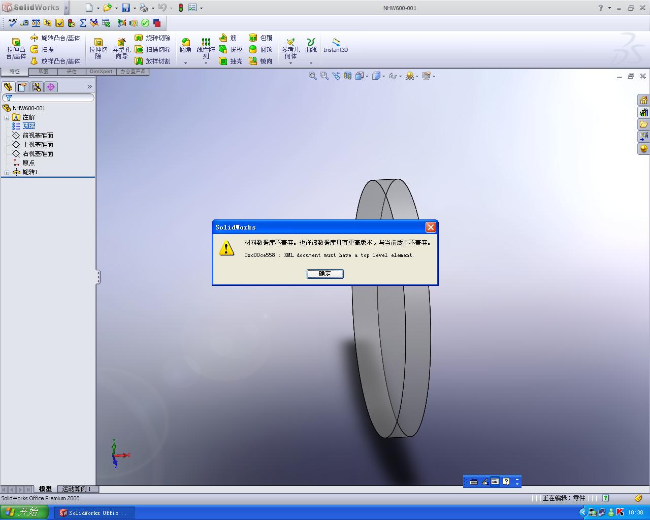Image resolution: width=650 pixels, height=520 pixels.
Task: Click the Wrap (包覆) tool
Action: point(261,38)
